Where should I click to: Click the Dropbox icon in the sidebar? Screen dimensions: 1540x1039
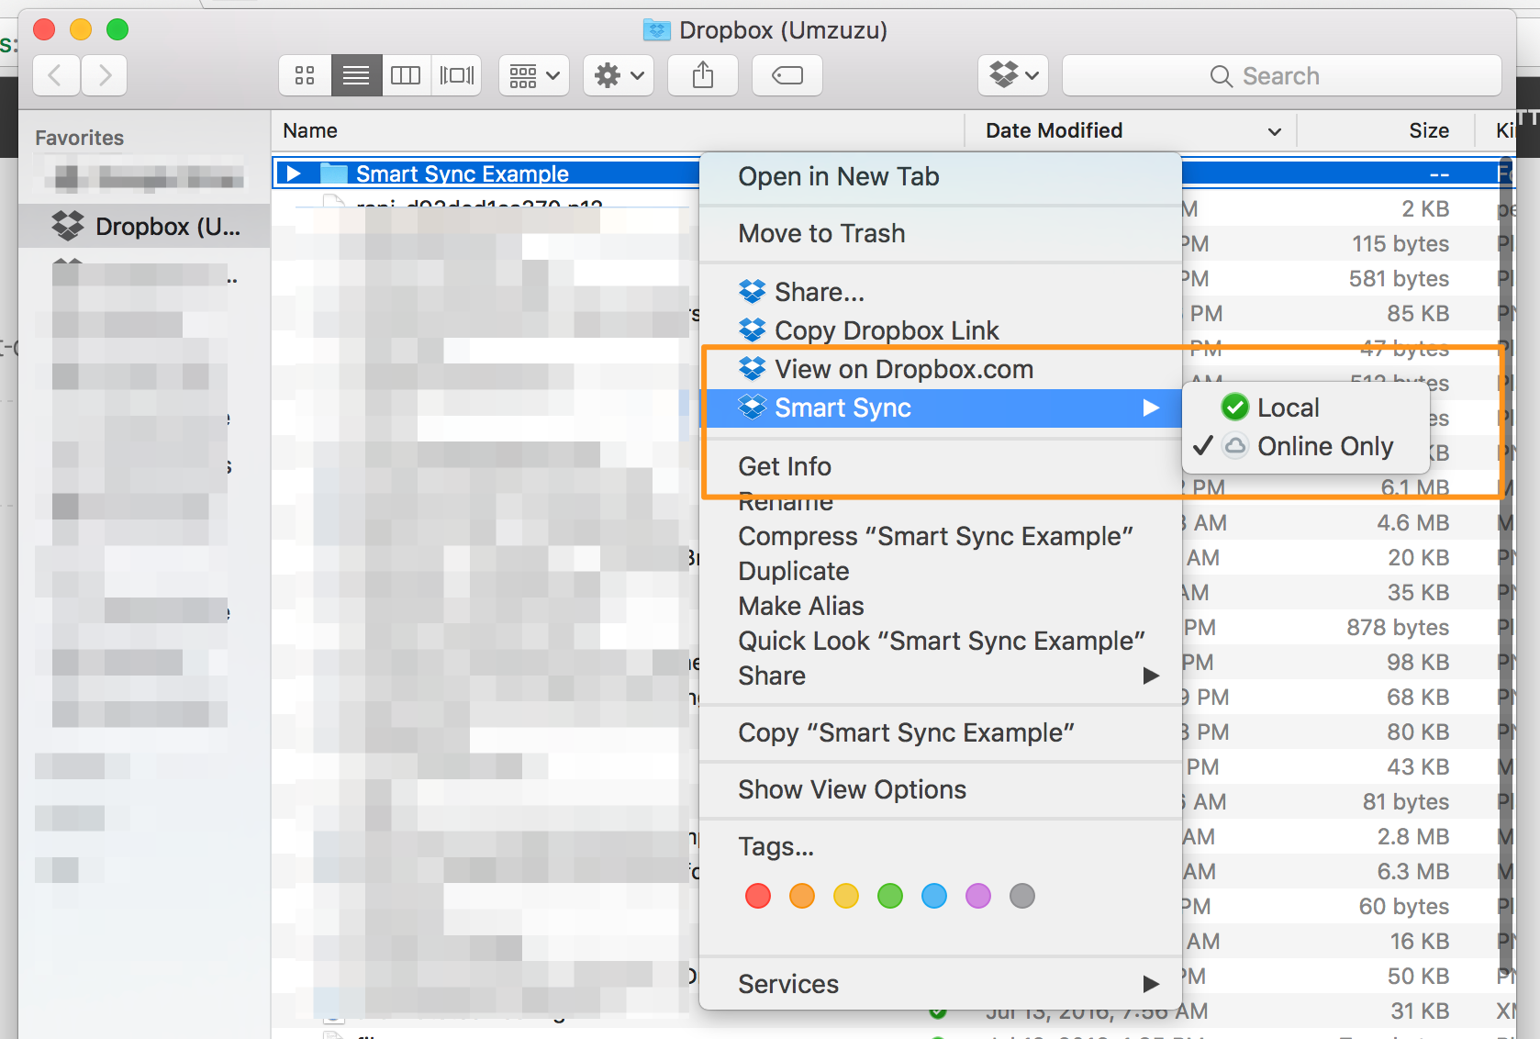tap(68, 226)
